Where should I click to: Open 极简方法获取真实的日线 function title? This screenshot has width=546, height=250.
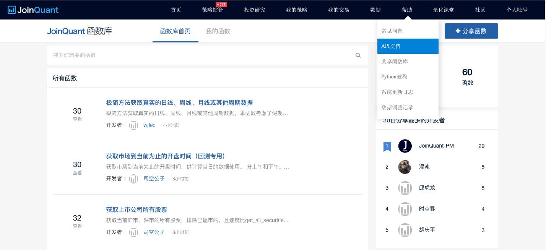click(x=179, y=103)
